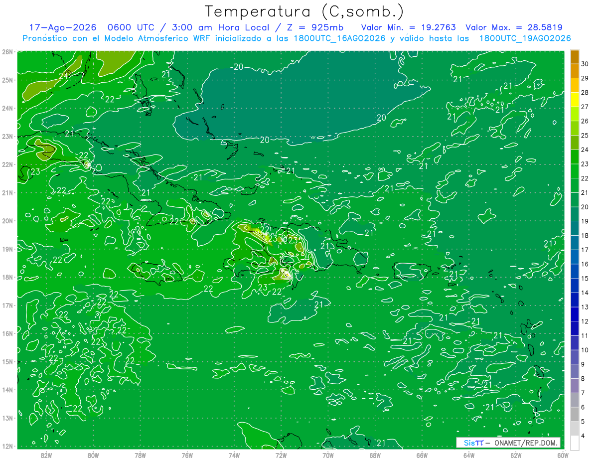Screen dimensions: 598x462
Task: Click the '13N' latitude label
Action: point(7,418)
